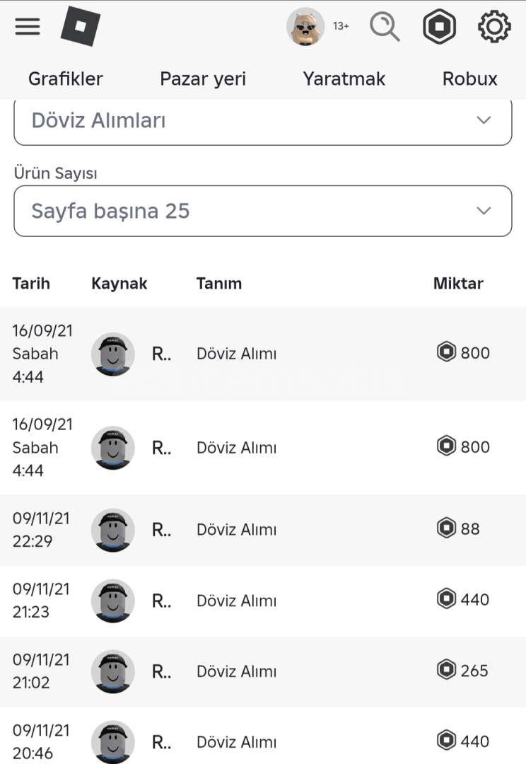Click the Robux icon beside the 265 amount

pos(446,670)
